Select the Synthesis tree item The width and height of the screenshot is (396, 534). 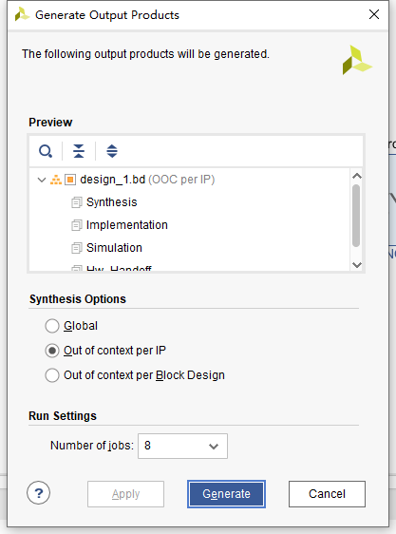[x=112, y=202]
